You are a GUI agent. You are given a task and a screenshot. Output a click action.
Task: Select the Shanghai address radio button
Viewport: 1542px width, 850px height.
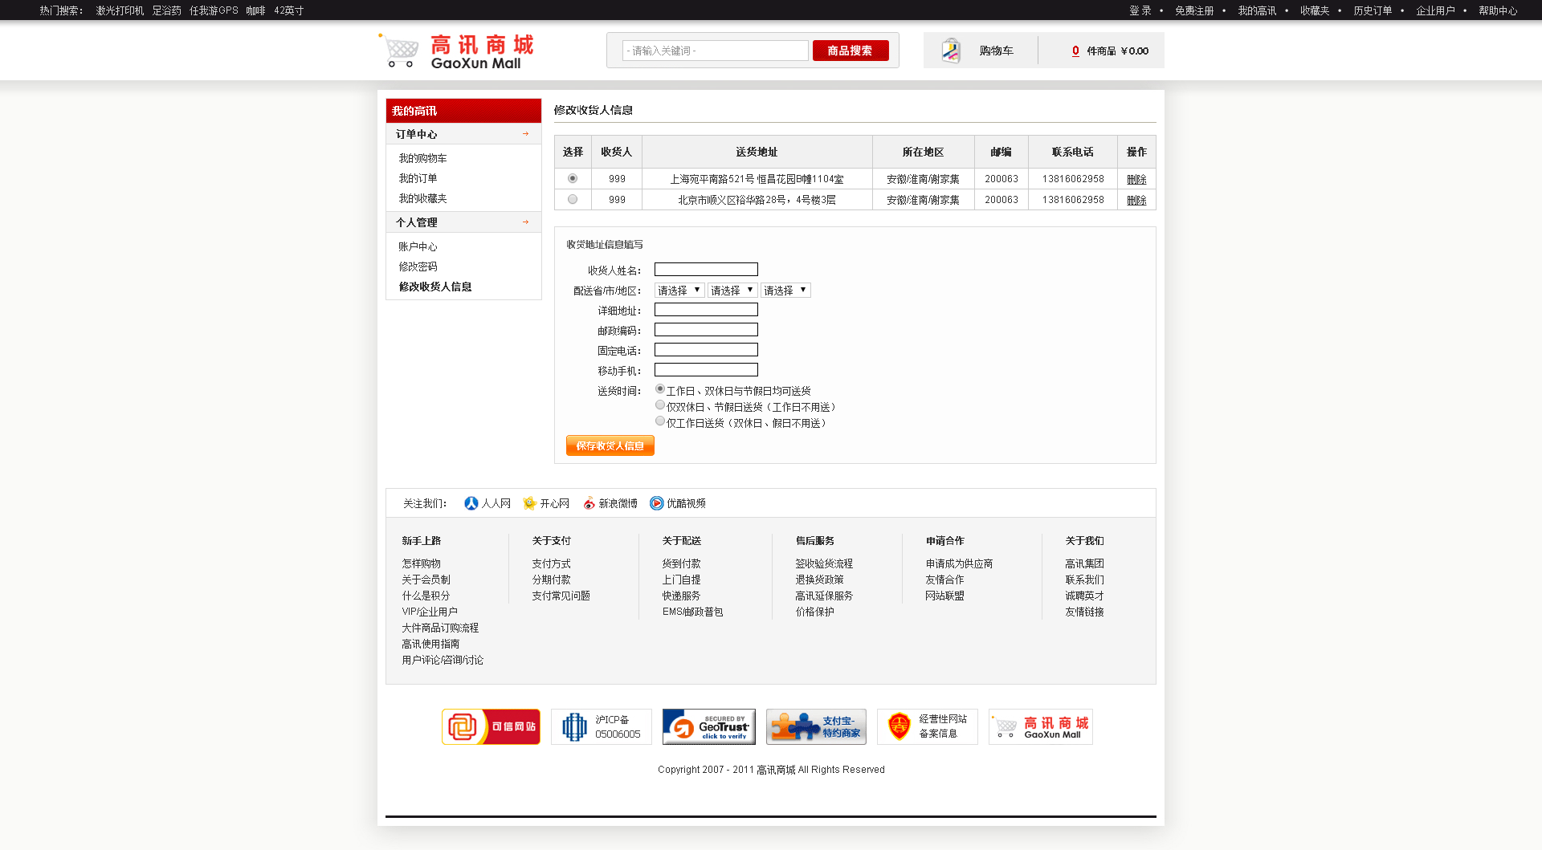573,178
